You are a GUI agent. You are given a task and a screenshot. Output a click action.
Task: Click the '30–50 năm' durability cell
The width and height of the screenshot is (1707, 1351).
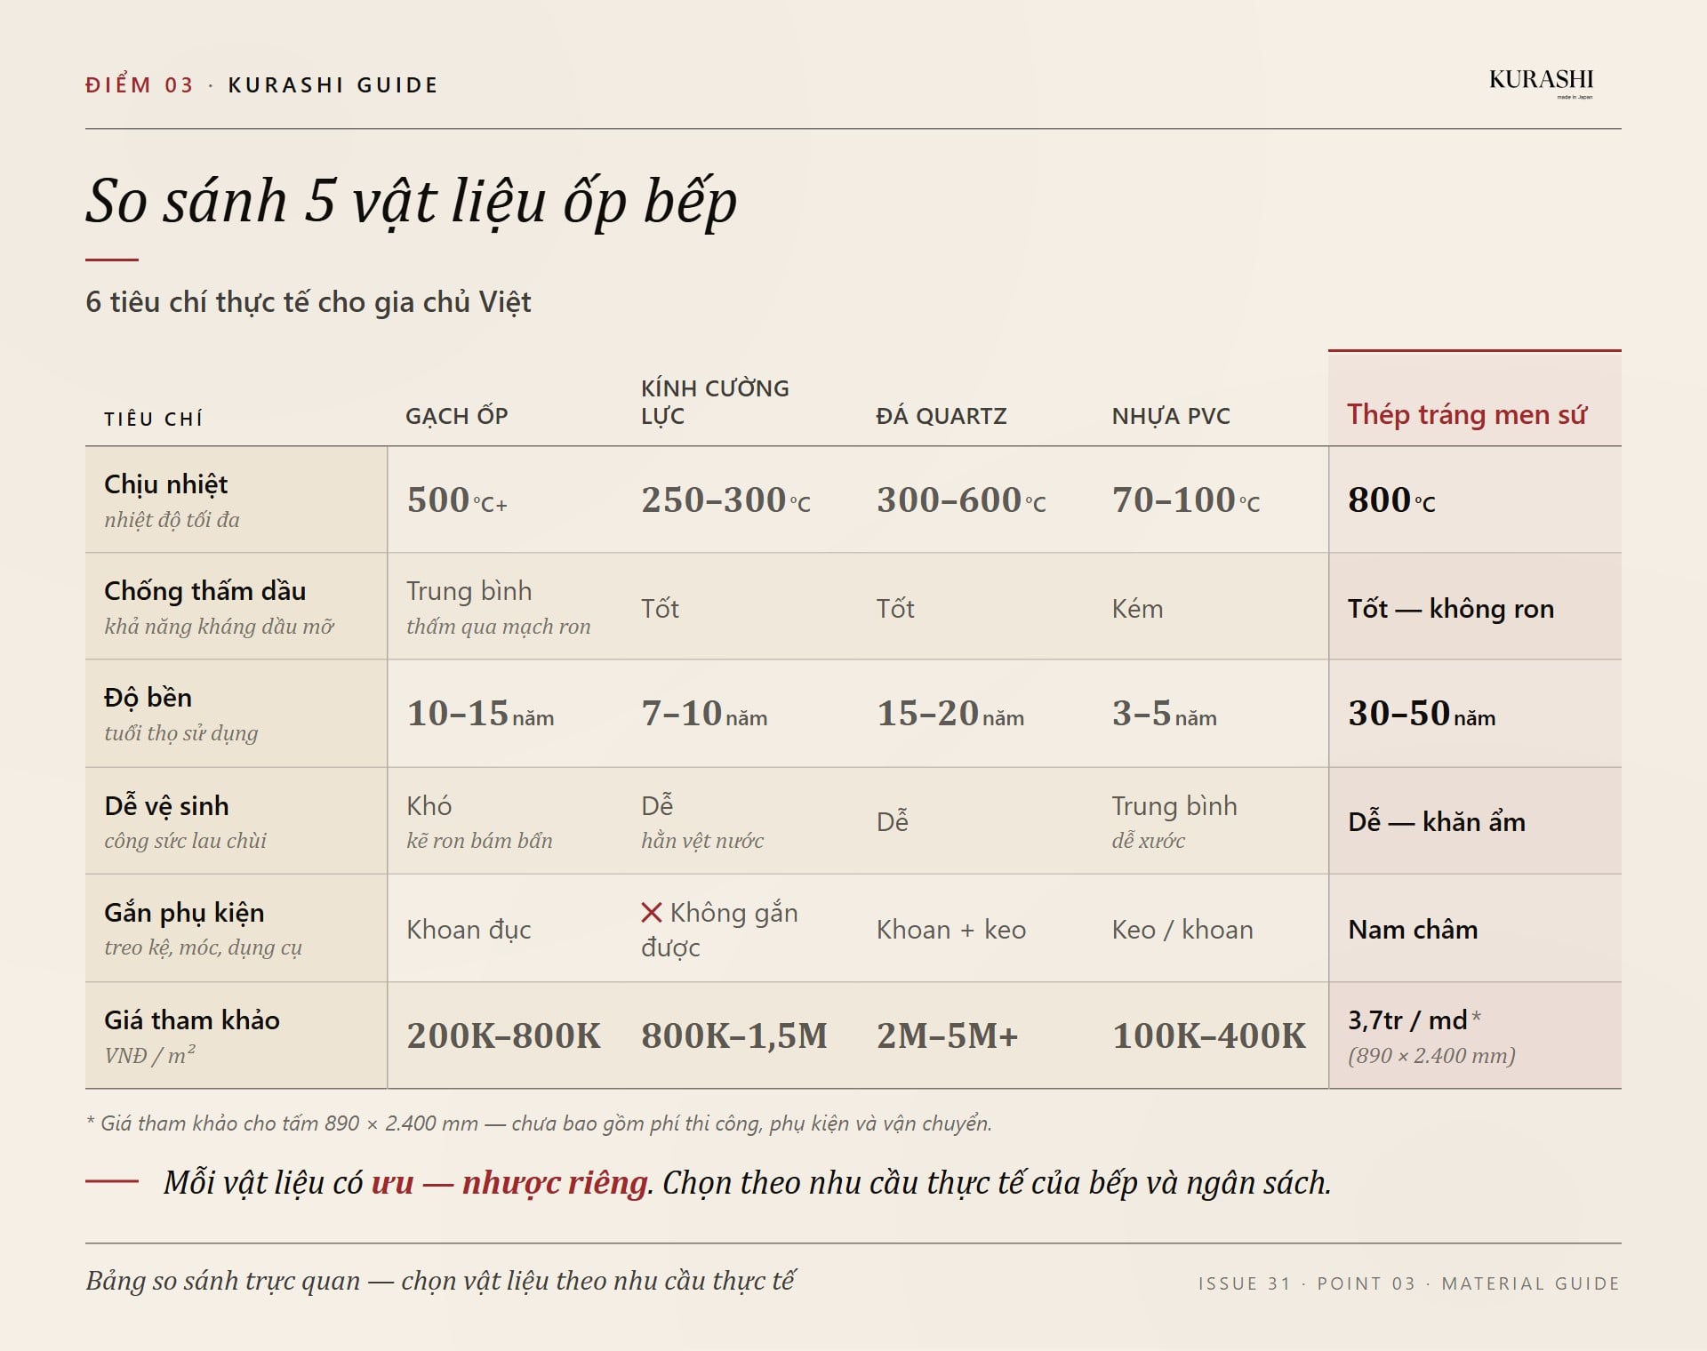click(x=1422, y=714)
